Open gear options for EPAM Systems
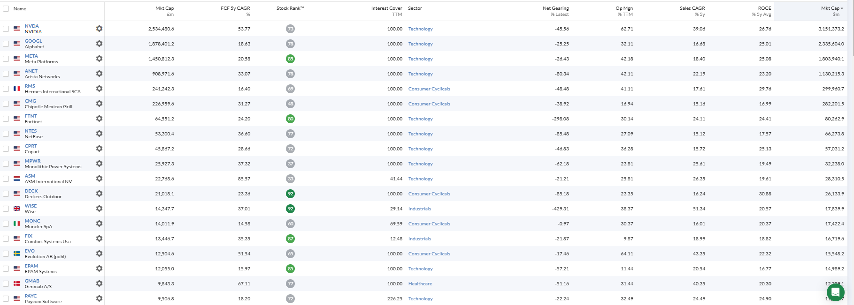This screenshot has width=854, height=305. 99,268
